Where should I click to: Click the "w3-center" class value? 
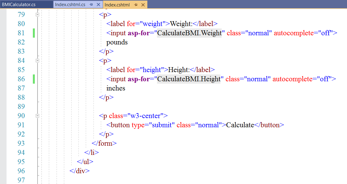(x=146, y=116)
